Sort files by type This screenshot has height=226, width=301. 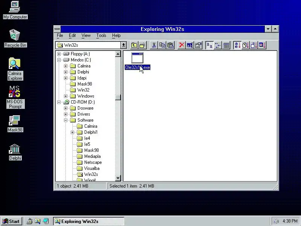246,45
